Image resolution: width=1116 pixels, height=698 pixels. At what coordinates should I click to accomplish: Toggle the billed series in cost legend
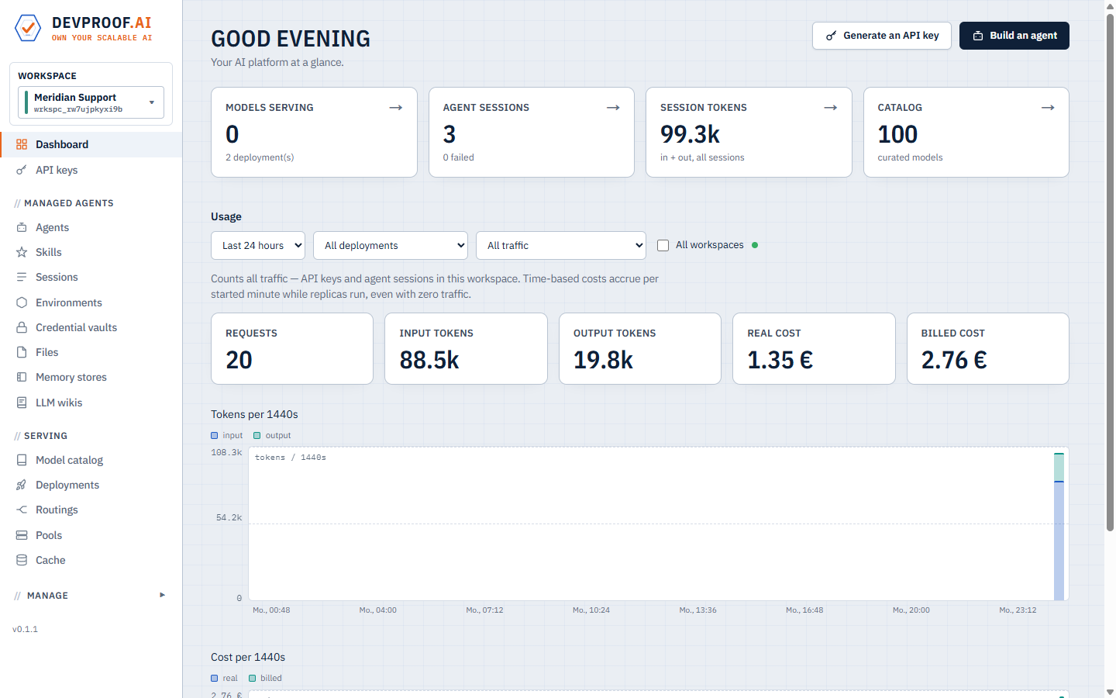(x=265, y=679)
